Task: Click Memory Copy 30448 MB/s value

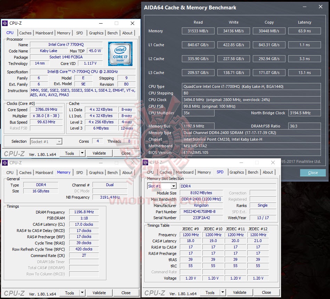Action: pos(269,31)
